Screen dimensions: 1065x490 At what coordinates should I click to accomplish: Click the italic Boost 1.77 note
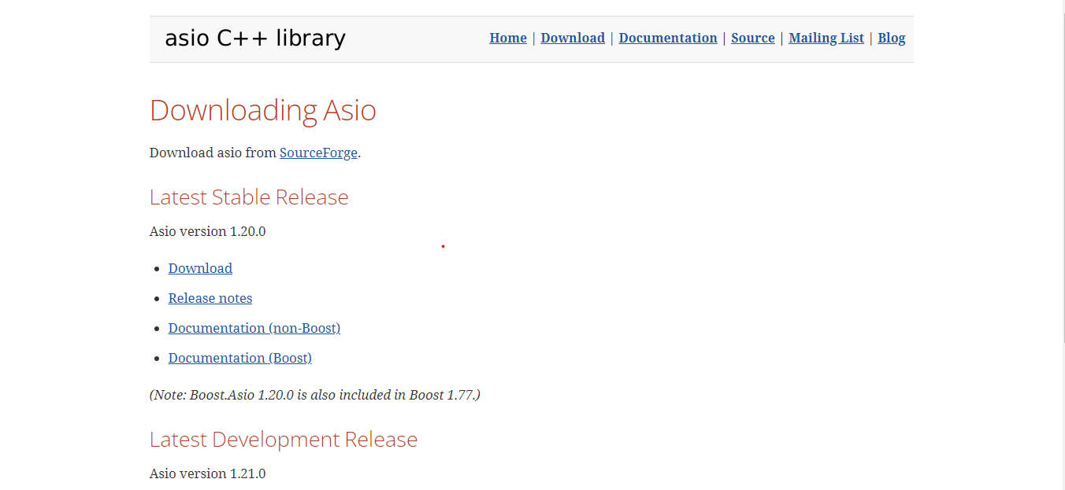pyautogui.click(x=314, y=395)
